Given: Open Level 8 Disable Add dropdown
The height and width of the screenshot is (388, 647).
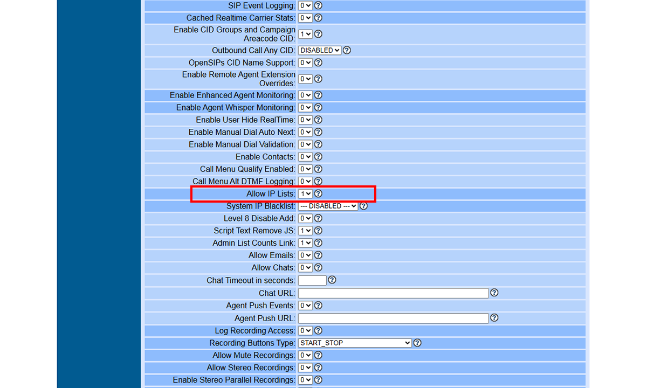Looking at the screenshot, I should [x=305, y=218].
